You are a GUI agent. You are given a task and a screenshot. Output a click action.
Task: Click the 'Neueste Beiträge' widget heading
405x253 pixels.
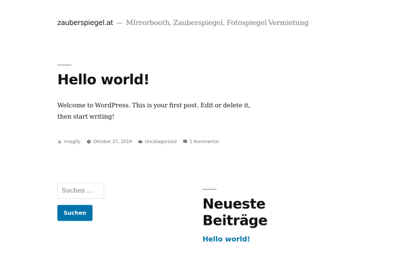point(235,212)
